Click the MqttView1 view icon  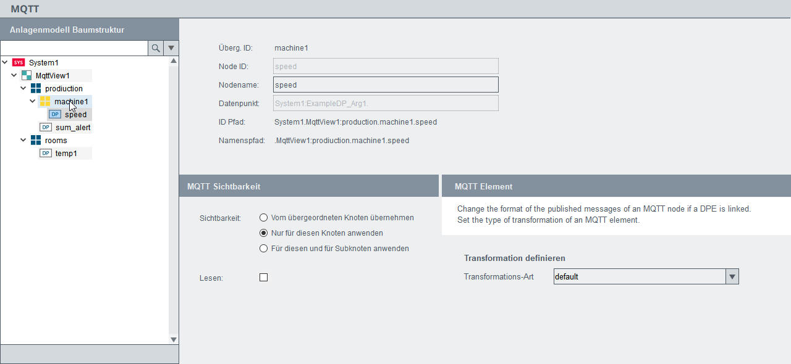click(x=26, y=75)
